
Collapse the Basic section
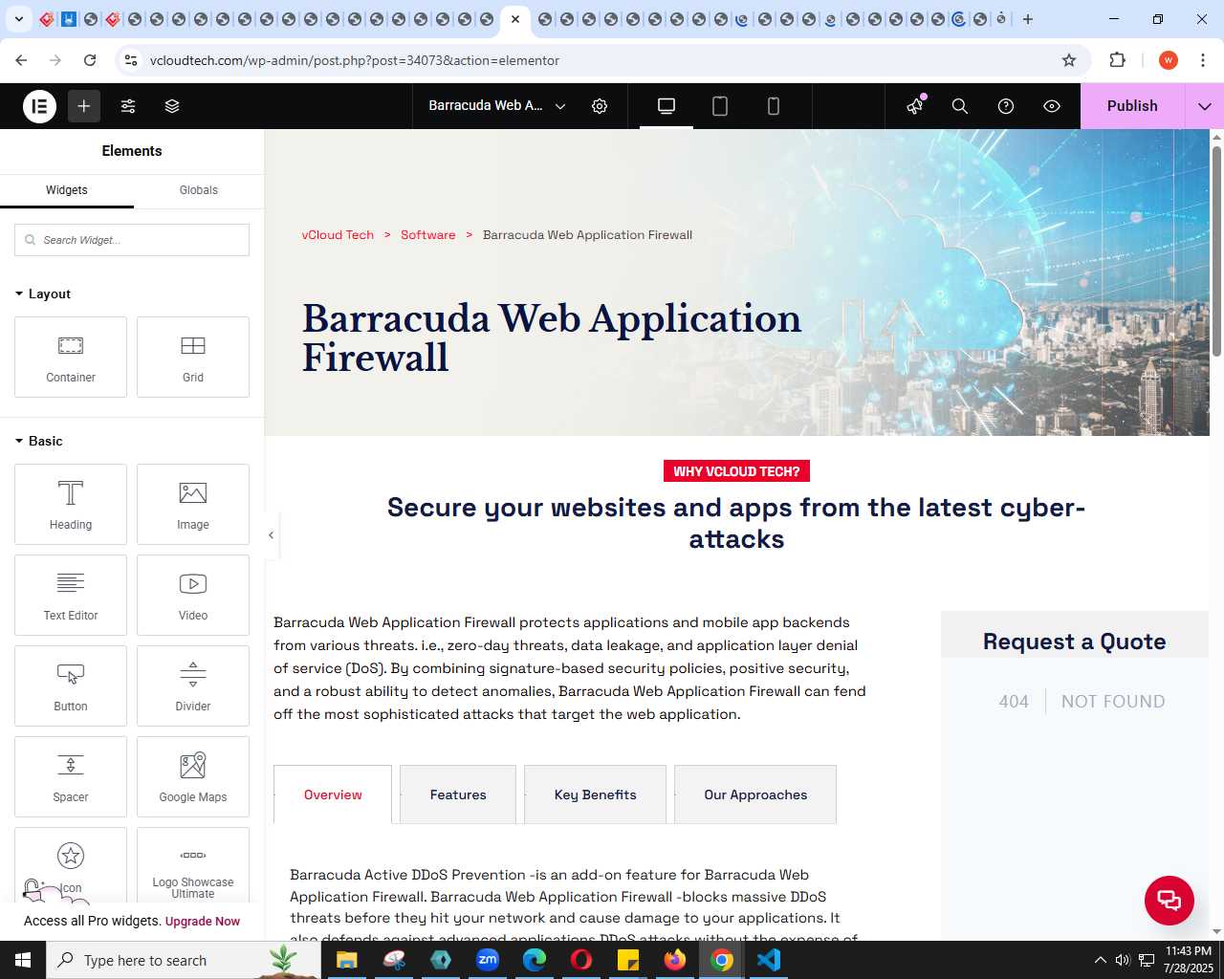click(40, 441)
